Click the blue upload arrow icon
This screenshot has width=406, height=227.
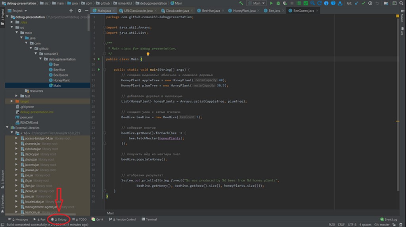340,3
